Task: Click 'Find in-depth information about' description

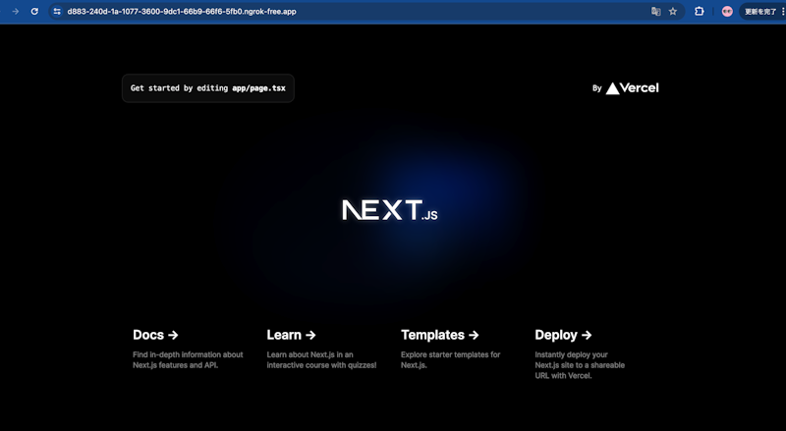Action: click(x=188, y=354)
